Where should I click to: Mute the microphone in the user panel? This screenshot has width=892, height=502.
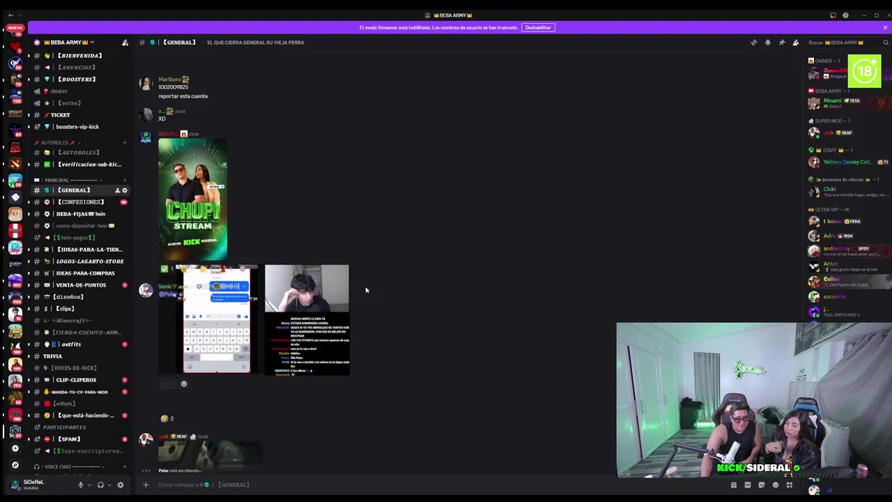pos(80,485)
